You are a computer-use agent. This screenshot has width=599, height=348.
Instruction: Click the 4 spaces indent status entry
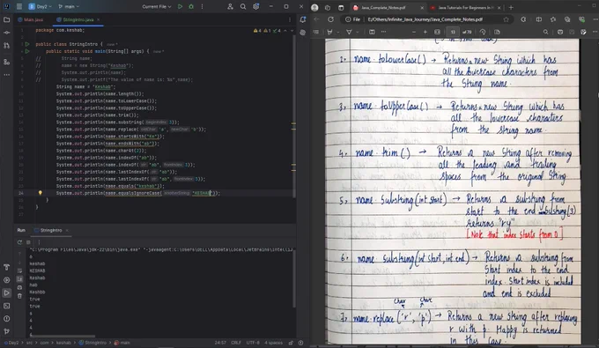274,343
